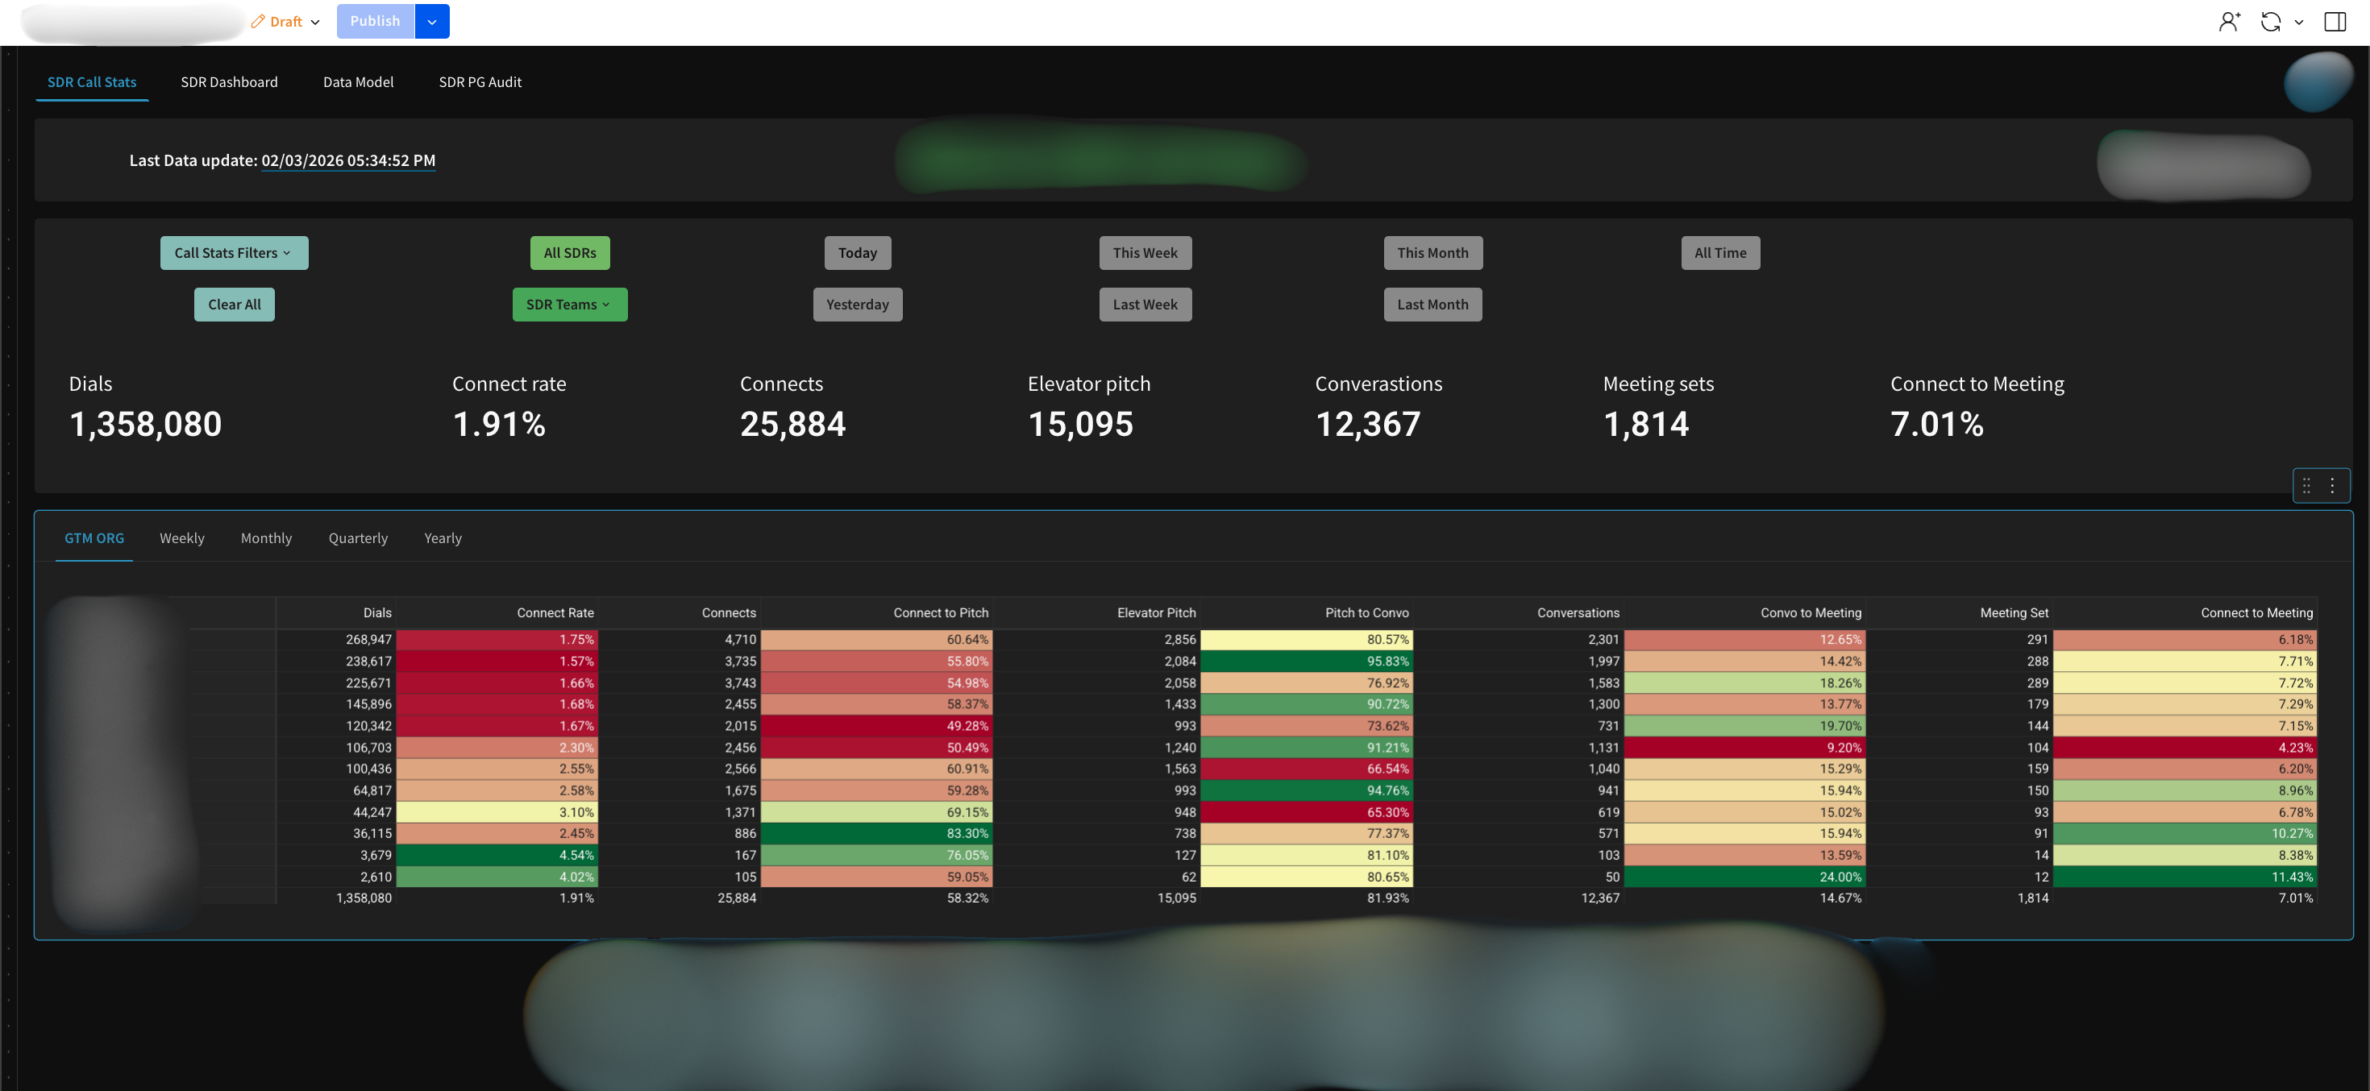
Task: Activate the Last Month filter
Action: [x=1432, y=304]
